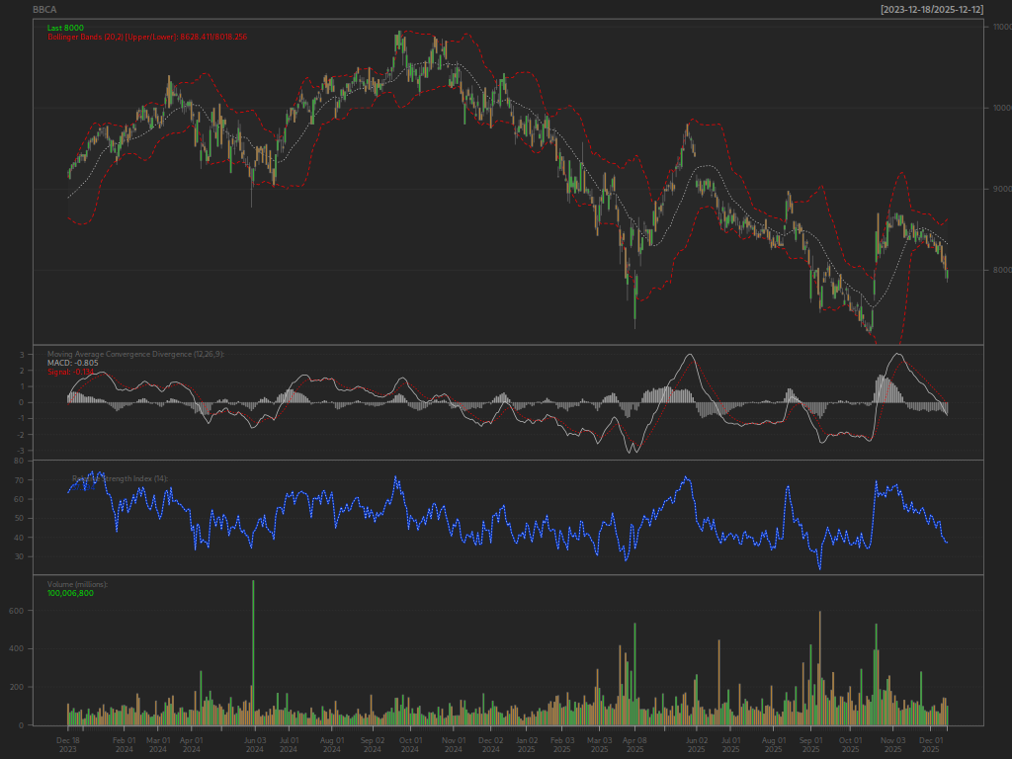Click the Sep 02 2024 date axis label
Viewport: 1012px width, 759px height.
[x=373, y=745]
